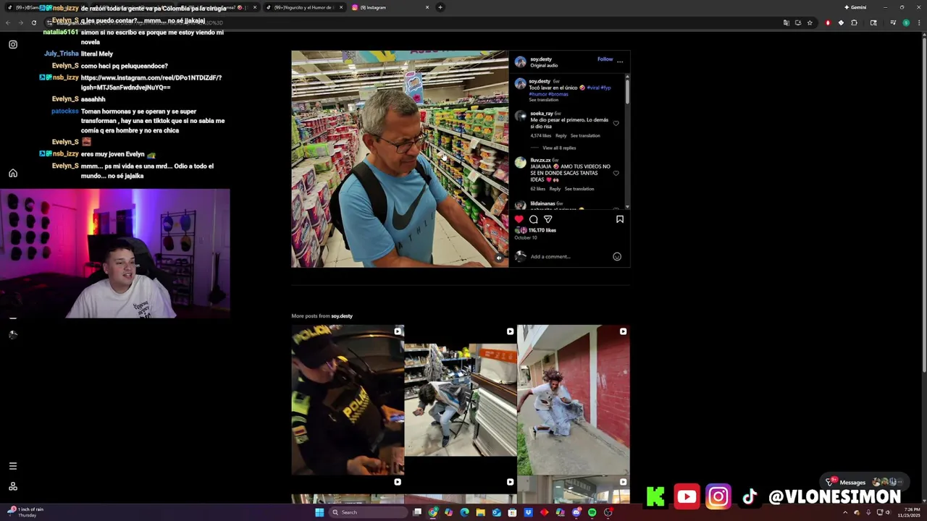The height and width of the screenshot is (521, 927).
Task: Open Outlook from taskbar
Action: [497, 512]
